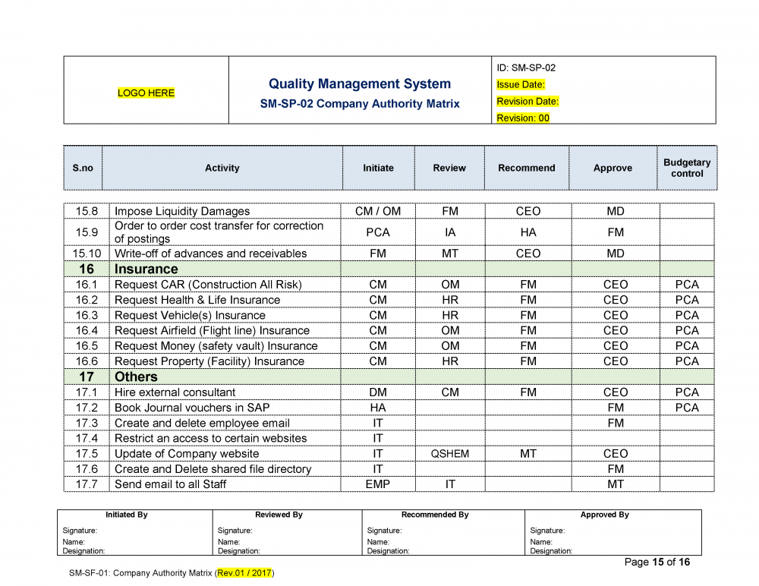Click the Budgetary control column header

[x=687, y=168]
